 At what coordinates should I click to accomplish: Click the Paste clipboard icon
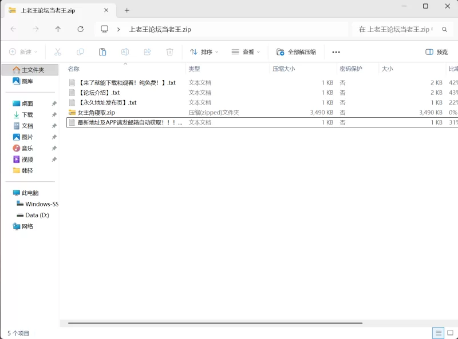click(x=102, y=52)
